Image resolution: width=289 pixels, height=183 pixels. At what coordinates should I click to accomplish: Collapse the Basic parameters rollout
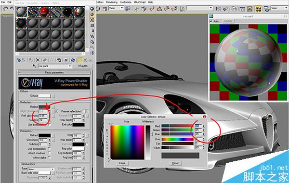(54, 72)
